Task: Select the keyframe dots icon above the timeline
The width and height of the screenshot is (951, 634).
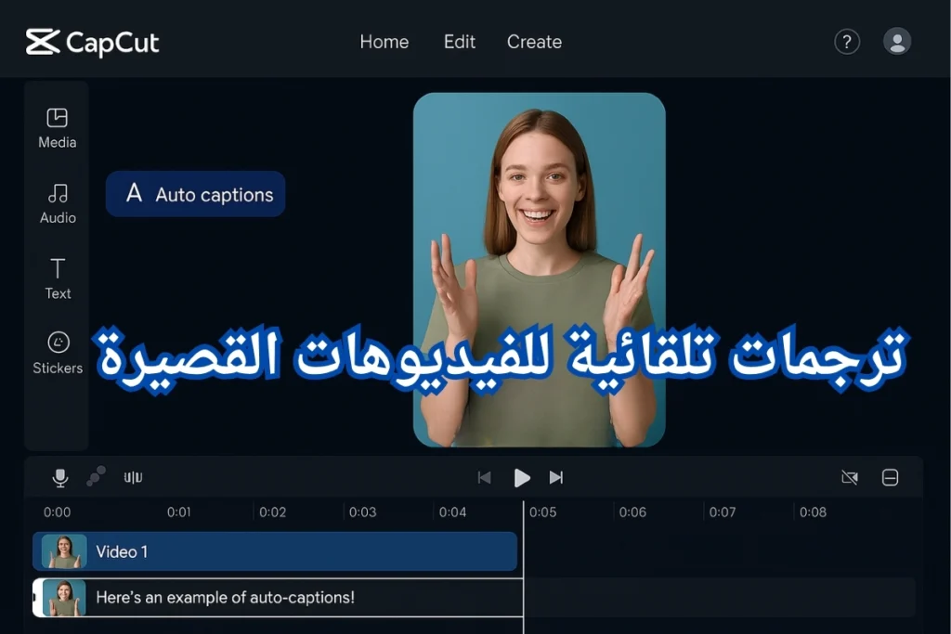Action: pos(95,477)
